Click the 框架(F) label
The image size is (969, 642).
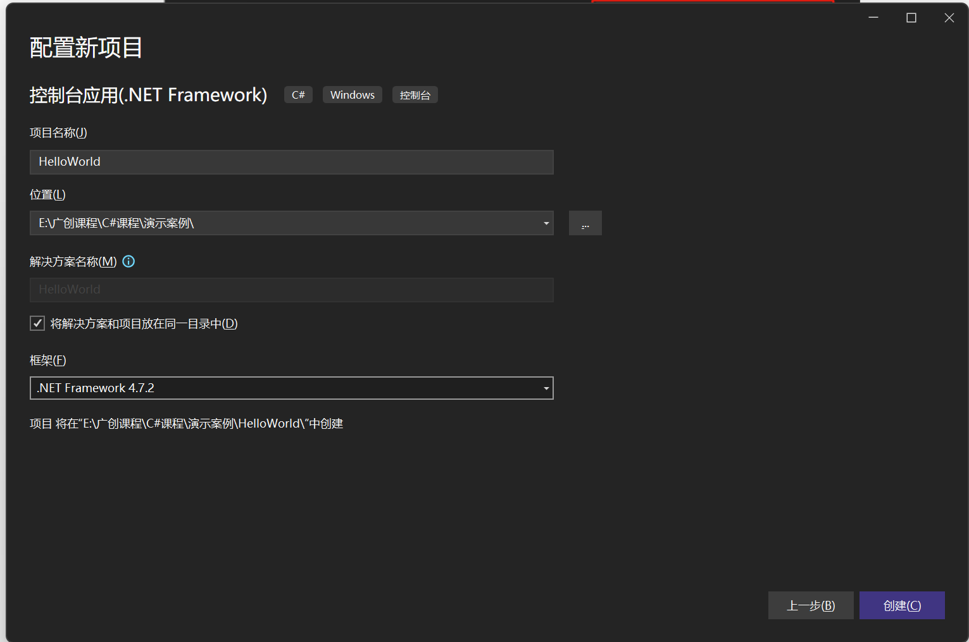48,361
